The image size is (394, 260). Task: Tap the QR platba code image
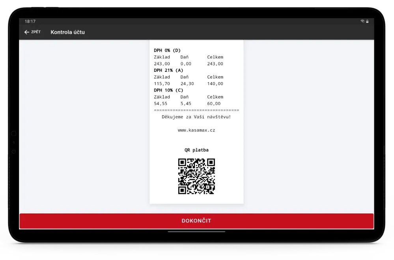click(196, 176)
